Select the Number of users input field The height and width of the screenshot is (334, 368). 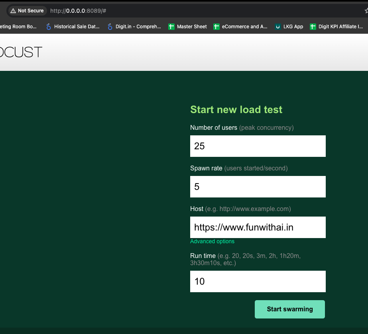pos(258,146)
